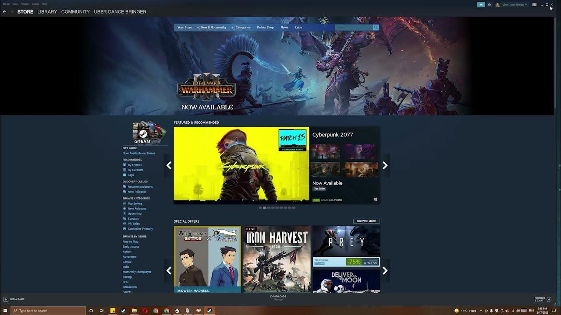Viewport: 561px width, 315px height.
Task: Open the Windows notification center icon
Action: coord(554,311)
